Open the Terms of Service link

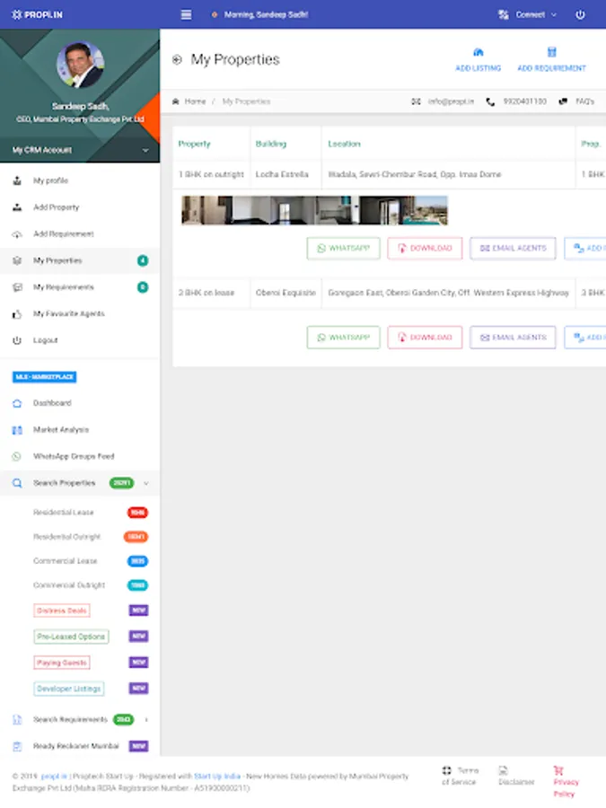[x=460, y=776]
